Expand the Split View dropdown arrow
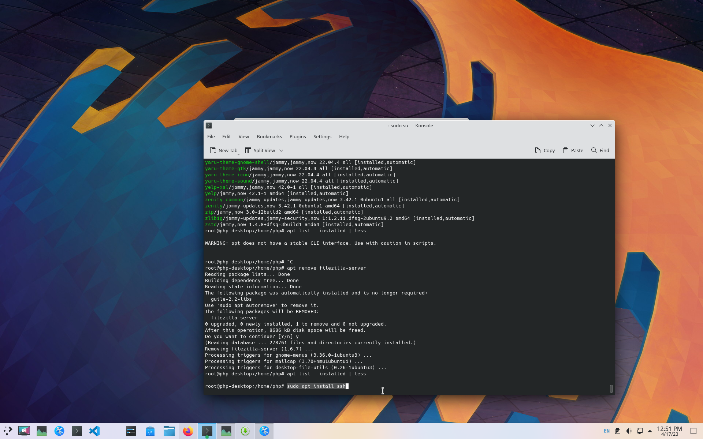Viewport: 703px width, 439px height. pyautogui.click(x=281, y=150)
